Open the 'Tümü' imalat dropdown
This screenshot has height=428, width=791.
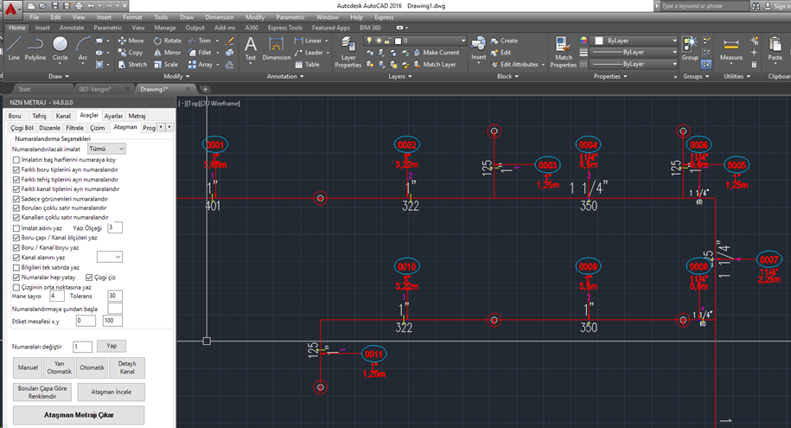coord(106,149)
